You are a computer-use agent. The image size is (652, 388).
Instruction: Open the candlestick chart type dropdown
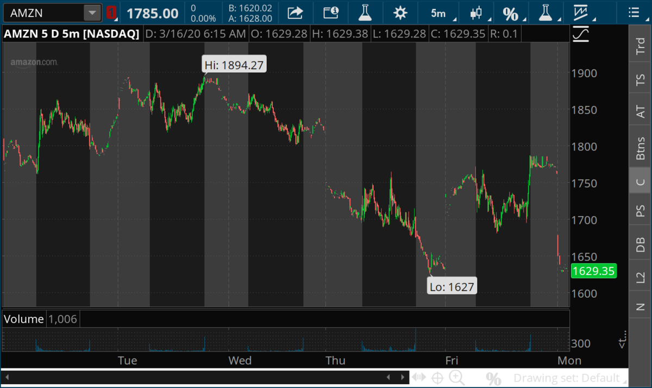click(x=477, y=12)
